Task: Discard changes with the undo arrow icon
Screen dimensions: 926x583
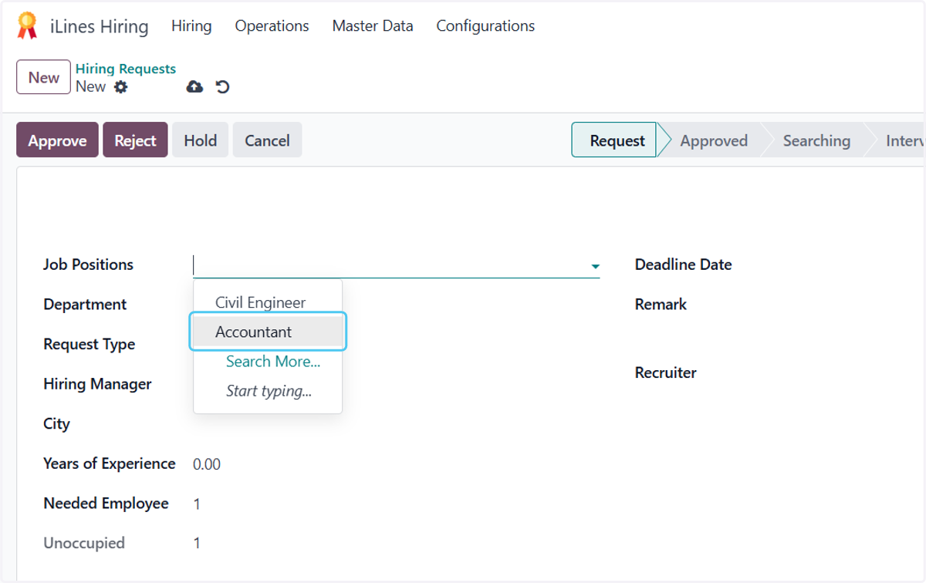Action: (222, 87)
